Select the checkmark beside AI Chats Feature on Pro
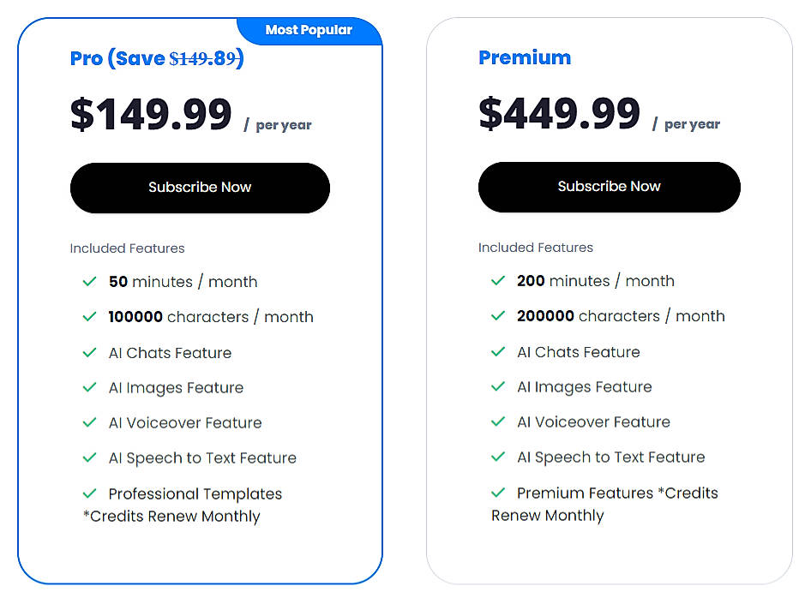811x598 pixels. coord(89,352)
